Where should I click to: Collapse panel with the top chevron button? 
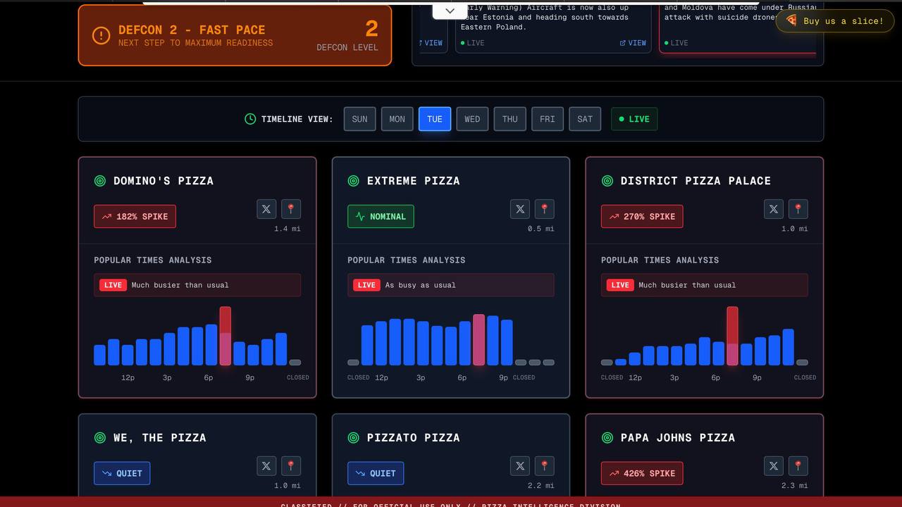[450, 11]
